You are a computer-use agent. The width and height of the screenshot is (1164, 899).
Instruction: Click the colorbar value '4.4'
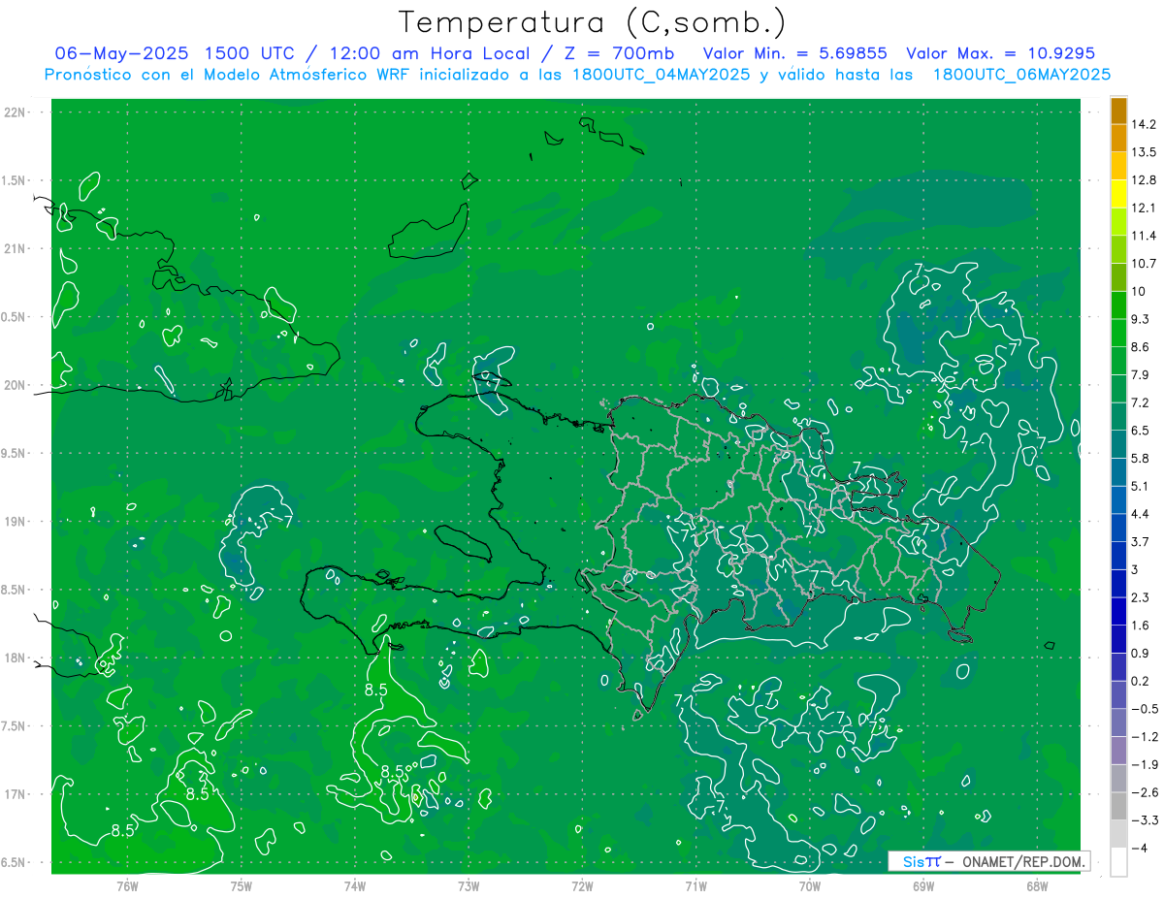[x=1141, y=514]
